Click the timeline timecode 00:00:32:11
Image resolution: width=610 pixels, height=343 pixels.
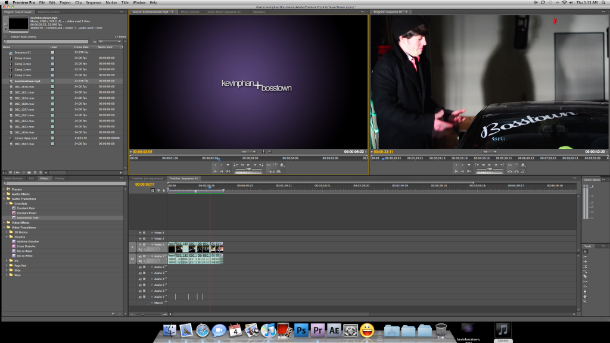[x=145, y=185]
